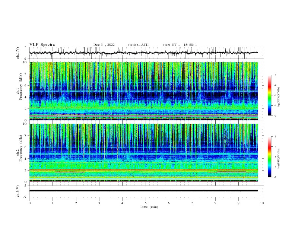The height and width of the screenshot is (228, 295).
Task: Click the time axis tick label '2'
Action: tap(76, 203)
